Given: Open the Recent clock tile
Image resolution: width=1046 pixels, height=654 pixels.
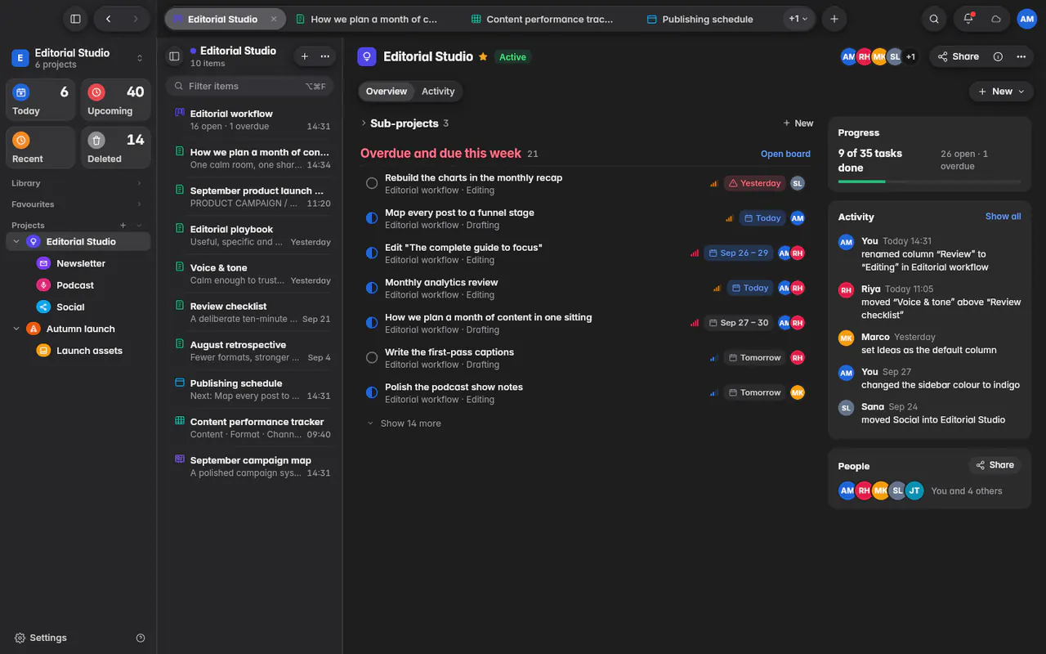Looking at the screenshot, I should [40, 147].
